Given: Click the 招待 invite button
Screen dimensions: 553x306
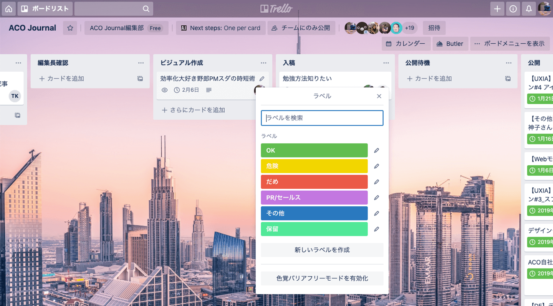Looking at the screenshot, I should 434,28.
